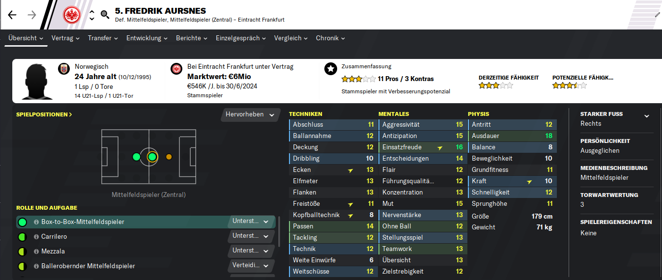
Task: Select the Carrilero role indicator
Action: click(x=22, y=237)
